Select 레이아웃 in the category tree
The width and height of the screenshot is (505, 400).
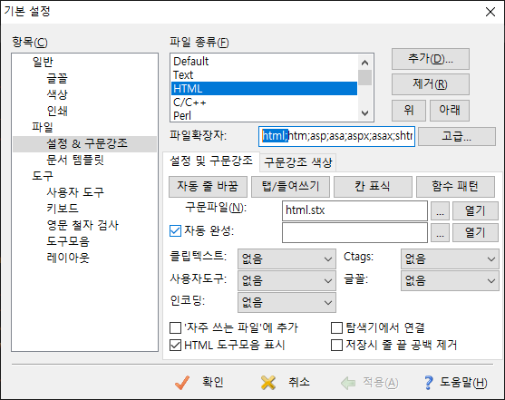click(x=68, y=258)
